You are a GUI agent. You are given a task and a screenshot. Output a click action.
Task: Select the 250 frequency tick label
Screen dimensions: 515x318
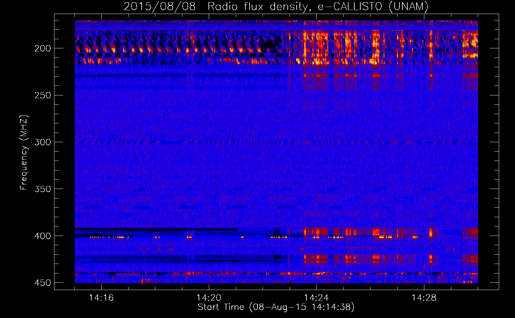coord(43,95)
